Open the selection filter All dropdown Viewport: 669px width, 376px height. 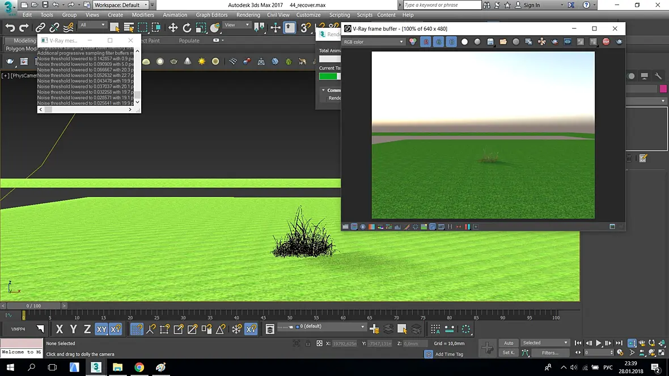[x=92, y=25]
